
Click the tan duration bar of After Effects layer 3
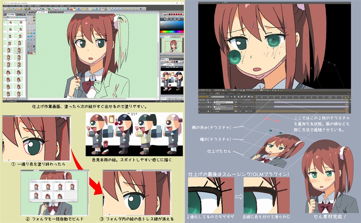(x=302, y=111)
